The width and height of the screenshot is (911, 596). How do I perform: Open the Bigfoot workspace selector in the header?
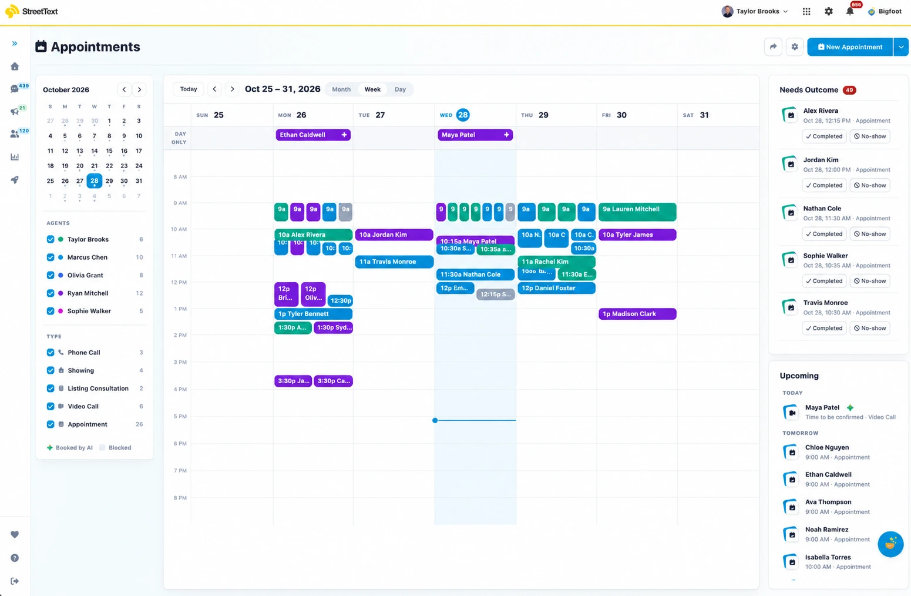885,11
